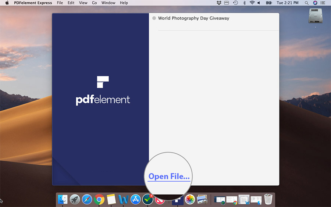Open the Apple menu

point(7,3)
